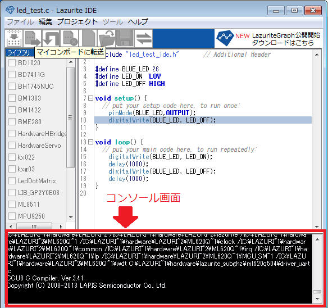328x308 pixels.
Task: Click 'CCU8 C Compiler, Ver.3.41' console line
Action: tap(45, 278)
